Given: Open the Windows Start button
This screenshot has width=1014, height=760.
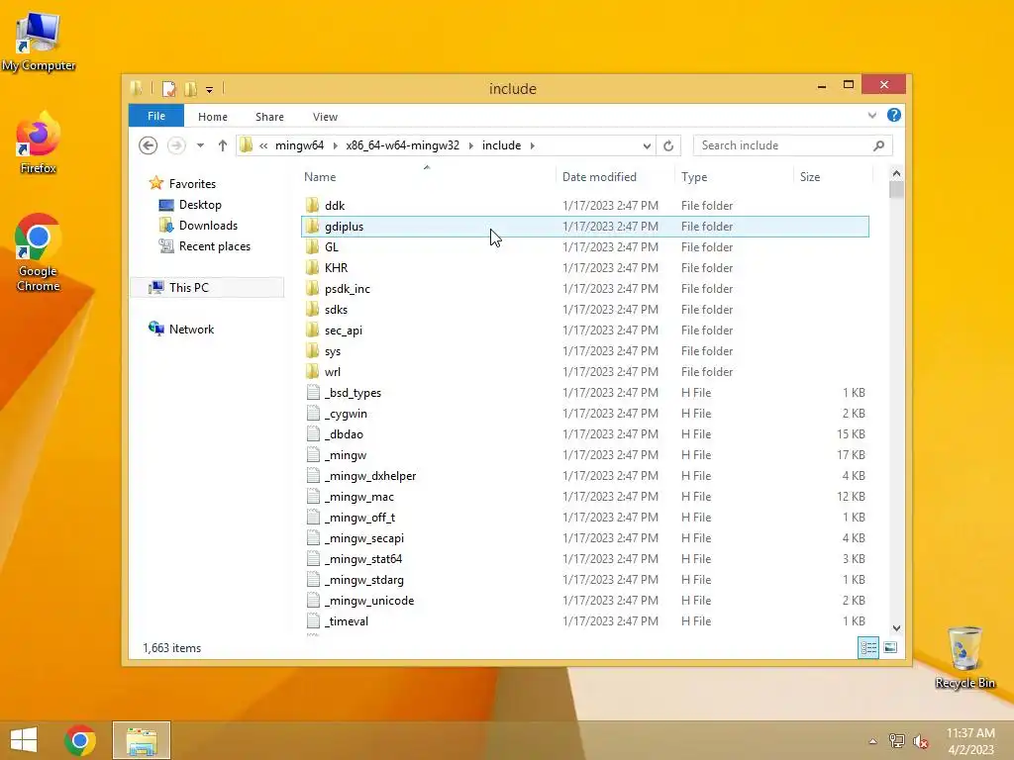Looking at the screenshot, I should pos(24,740).
